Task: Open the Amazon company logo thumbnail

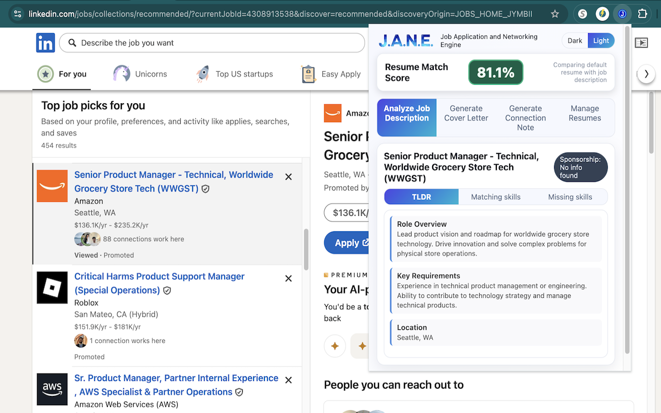Action: click(52, 186)
